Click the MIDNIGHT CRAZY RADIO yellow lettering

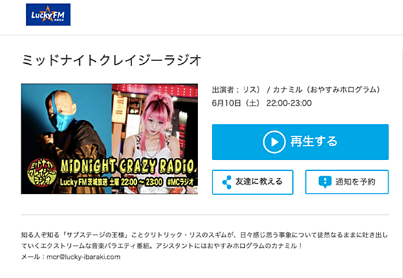click(x=127, y=166)
